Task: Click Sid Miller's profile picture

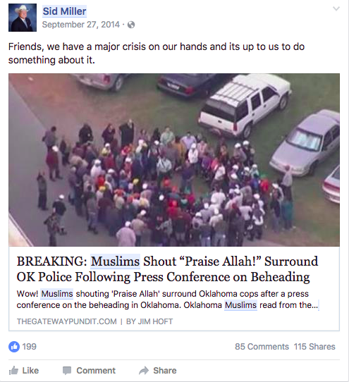Action: [x=23, y=18]
